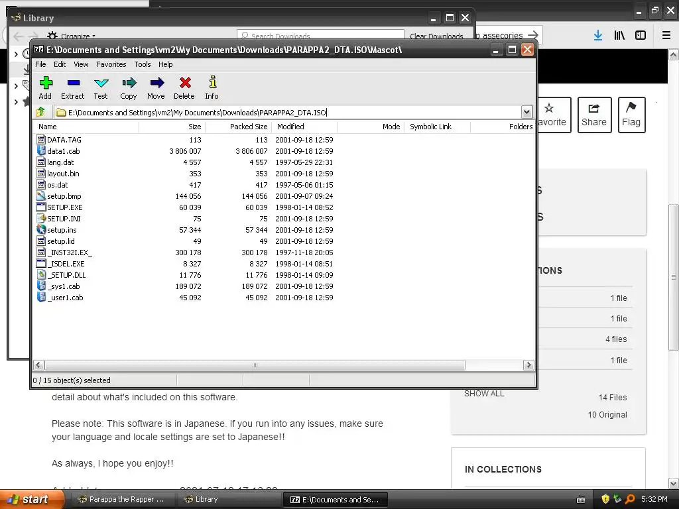Click the file list horizontal scrollbar thumb

click(x=255, y=365)
